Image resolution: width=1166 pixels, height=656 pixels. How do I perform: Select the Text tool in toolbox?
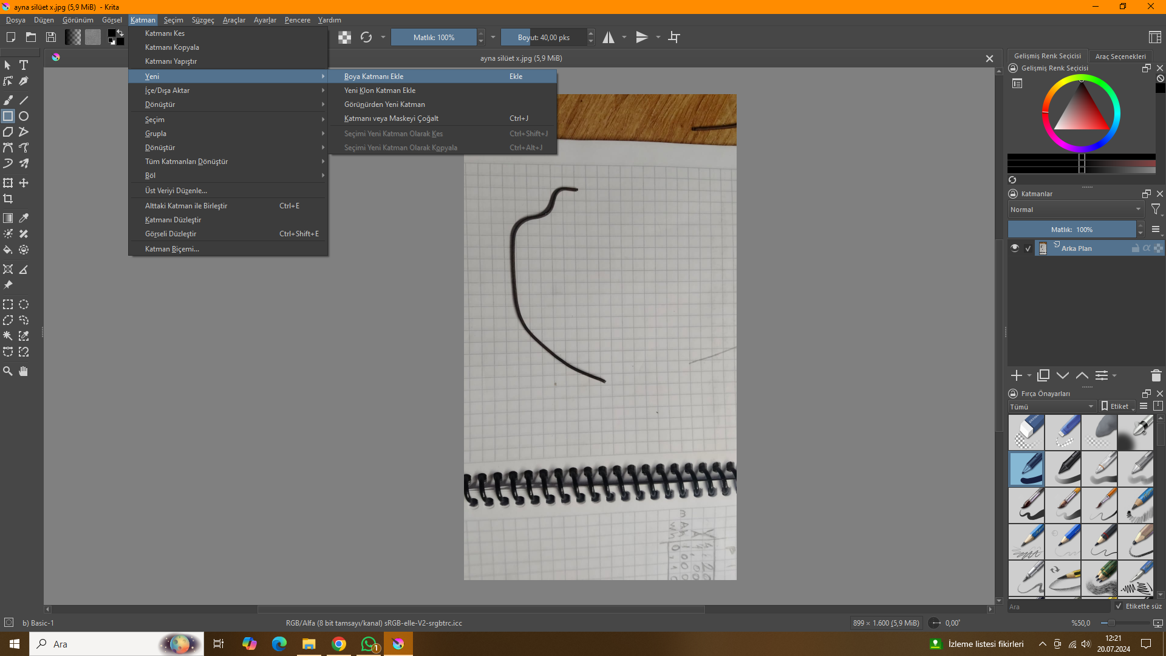(24, 65)
